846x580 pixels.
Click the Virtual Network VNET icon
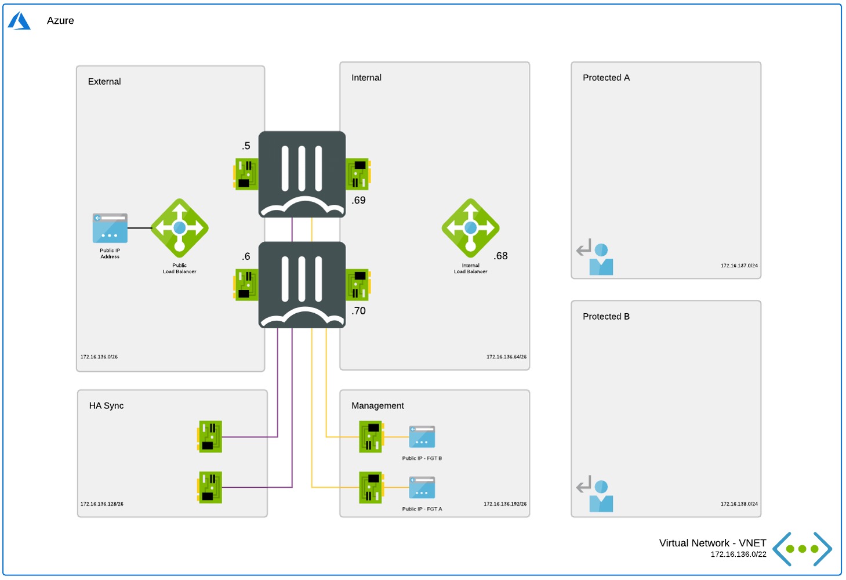pyautogui.click(x=803, y=549)
